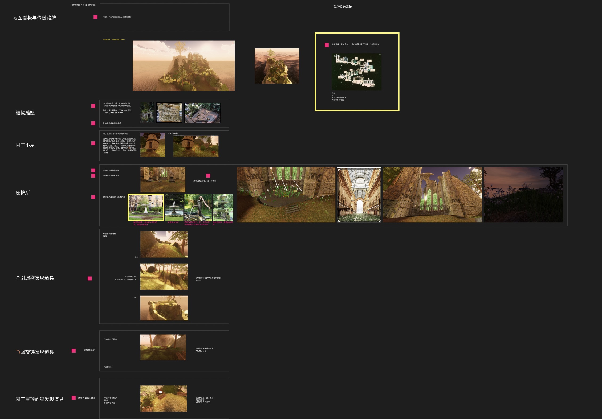The image size is (602, 419).
Task: Select pink marker beside 喝水系统改造型 note
Action: coord(93,197)
